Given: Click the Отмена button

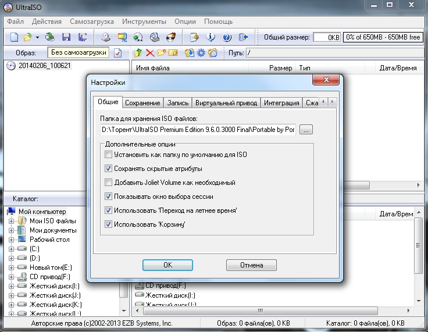Looking at the screenshot, I should tap(251, 265).
